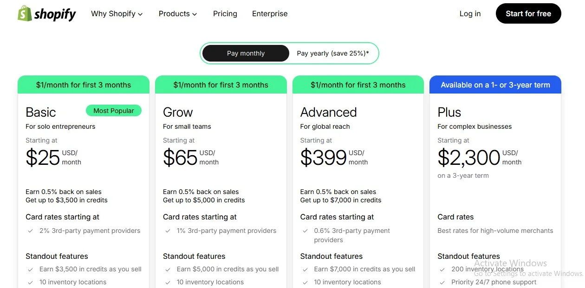Image resolution: width=585 pixels, height=288 pixels.
Task: Click checkmark icon beside 2% 3rd-party payment providers
Action: pos(30,231)
